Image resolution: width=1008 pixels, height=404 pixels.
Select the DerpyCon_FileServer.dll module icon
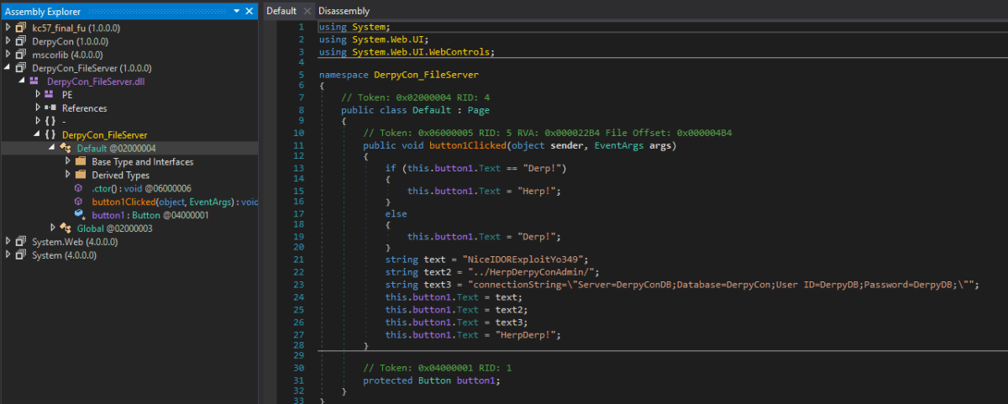34,81
